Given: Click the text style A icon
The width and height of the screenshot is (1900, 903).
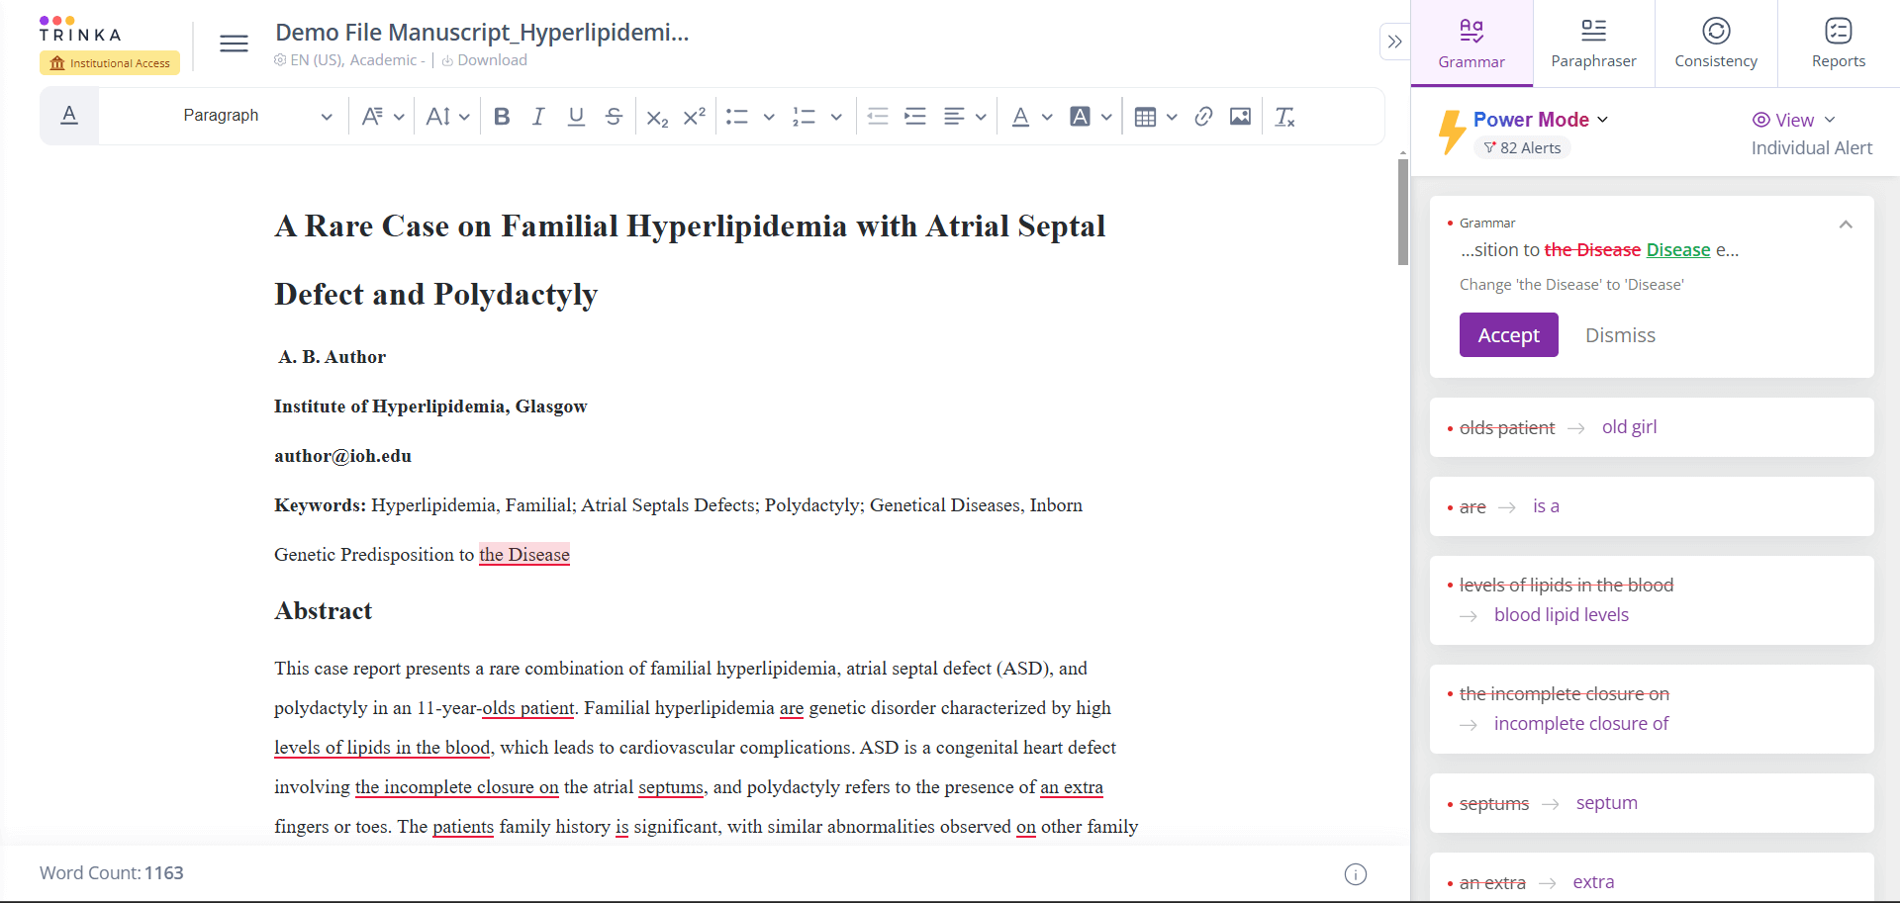Looking at the screenshot, I should (69, 116).
